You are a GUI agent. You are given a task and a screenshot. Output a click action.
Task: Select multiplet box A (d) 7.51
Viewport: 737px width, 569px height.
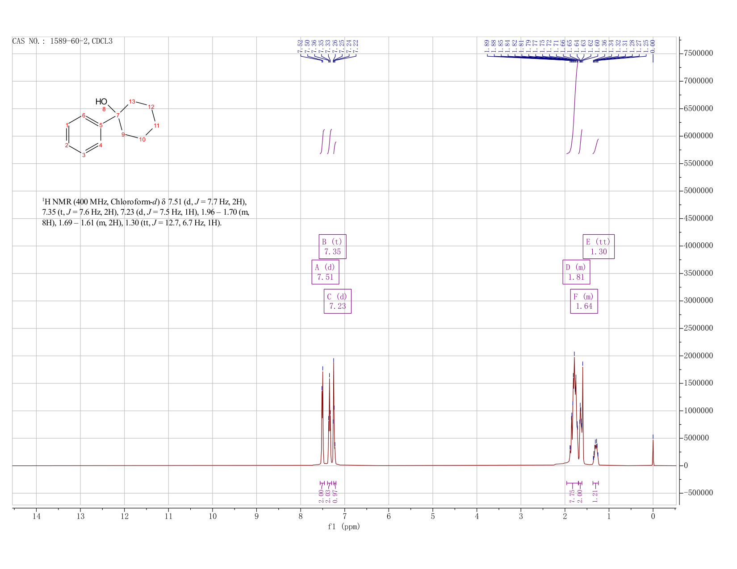[325, 272]
